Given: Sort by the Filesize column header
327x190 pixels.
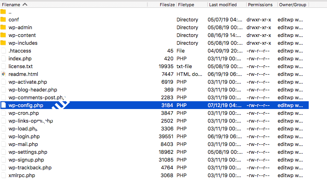Looking at the screenshot, I should coord(167,5).
